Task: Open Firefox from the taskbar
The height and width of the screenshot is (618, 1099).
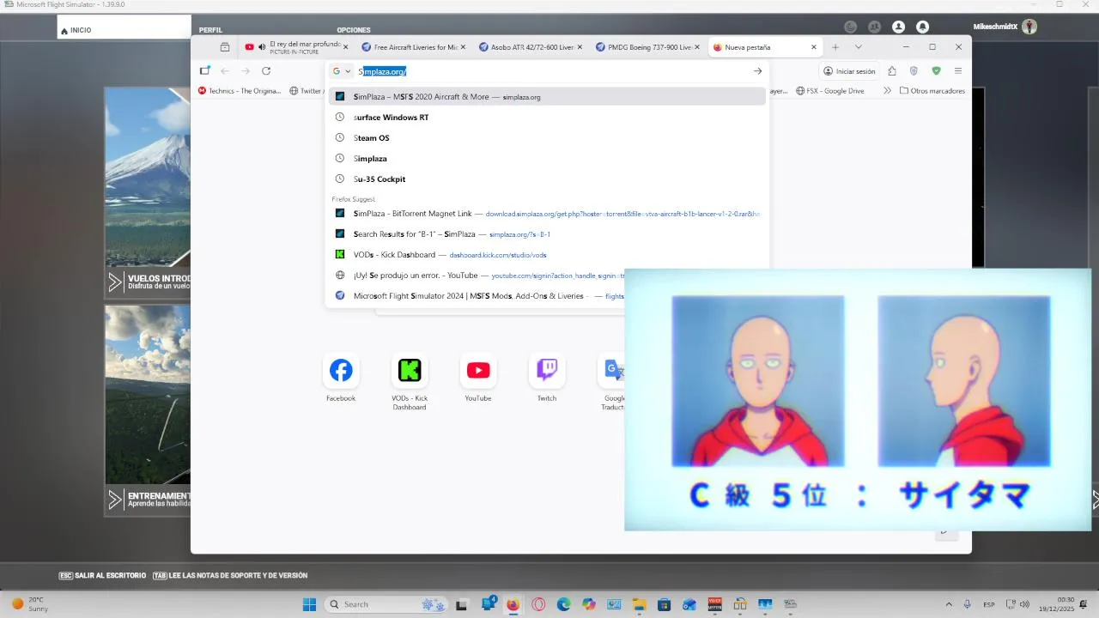Action: tap(513, 604)
